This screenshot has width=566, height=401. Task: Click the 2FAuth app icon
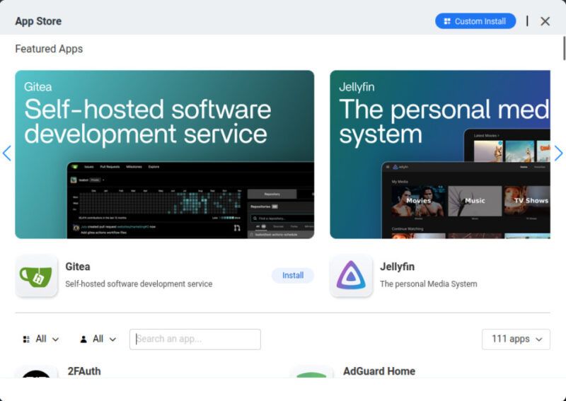click(x=36, y=373)
